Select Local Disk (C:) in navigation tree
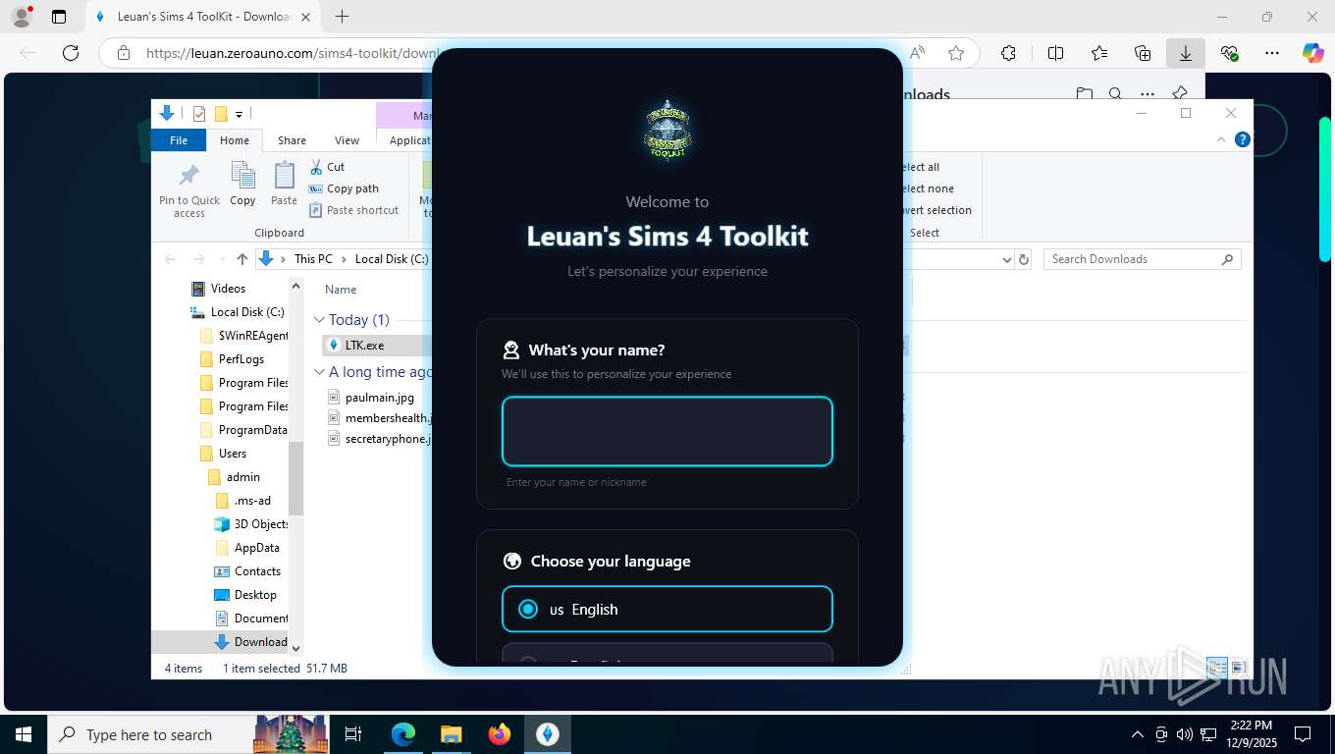 click(x=247, y=312)
